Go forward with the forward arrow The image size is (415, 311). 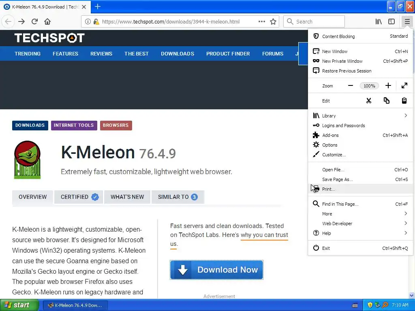click(x=21, y=21)
